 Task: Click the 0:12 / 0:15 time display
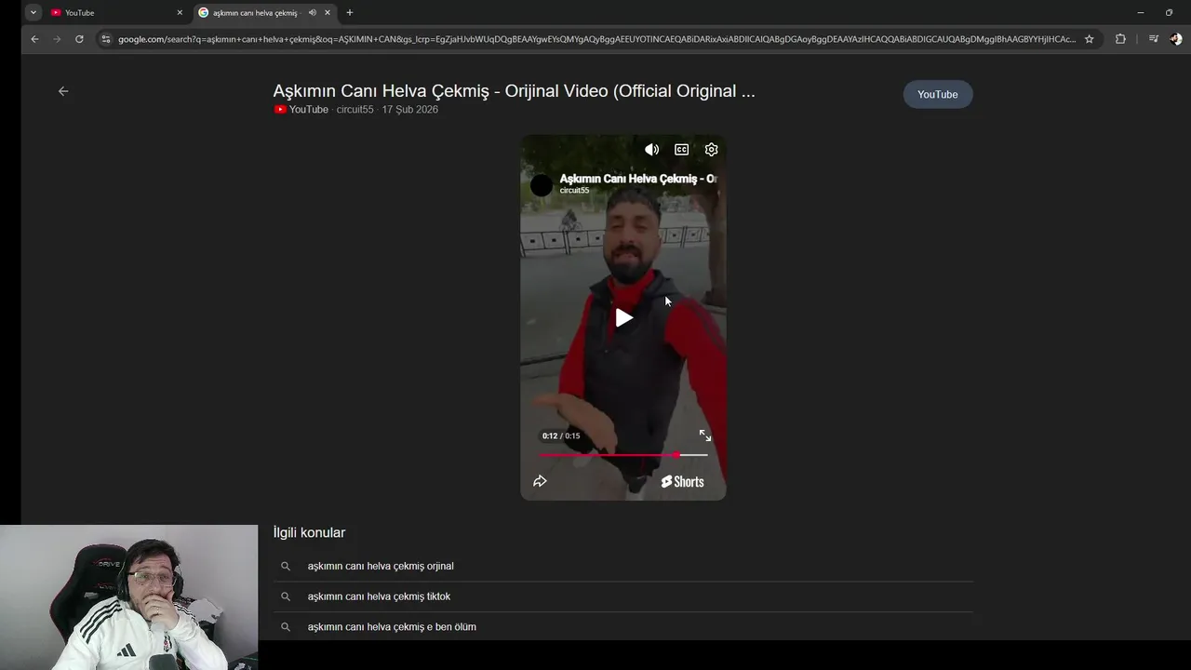click(x=561, y=435)
